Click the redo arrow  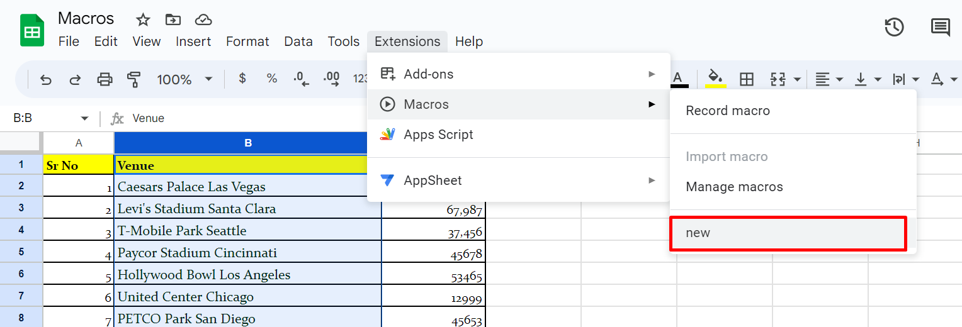click(x=75, y=79)
